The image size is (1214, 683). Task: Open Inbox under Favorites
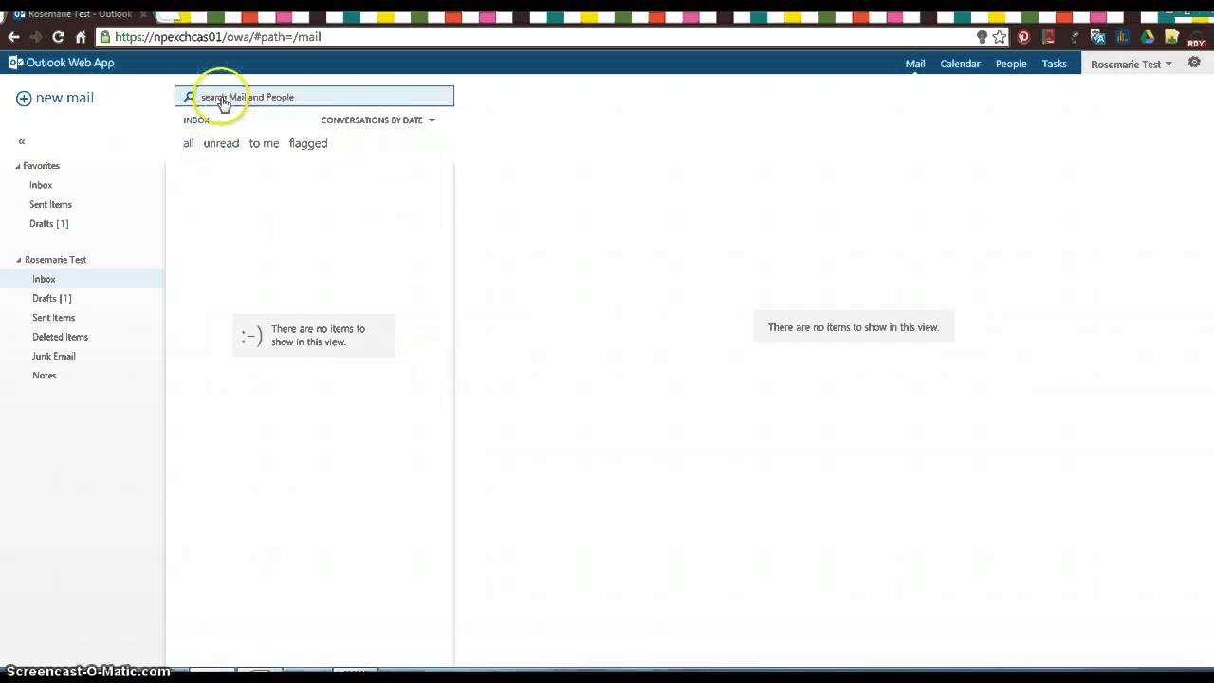click(41, 185)
